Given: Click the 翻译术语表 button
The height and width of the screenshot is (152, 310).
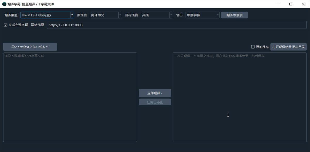Looking at the screenshot, I should tap(235, 15).
